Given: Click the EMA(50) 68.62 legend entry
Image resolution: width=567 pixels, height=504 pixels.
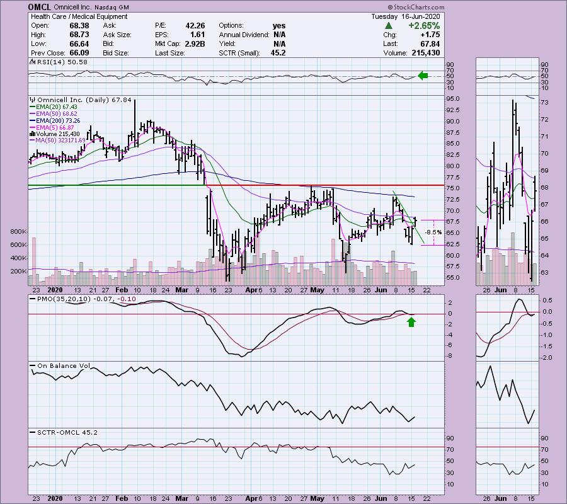Looking at the screenshot, I should click(x=57, y=114).
